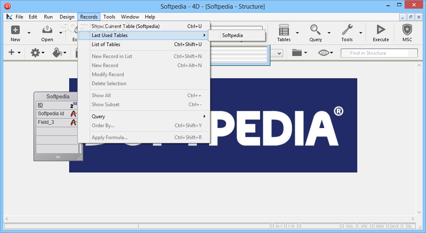426x233 pixels.
Task: Click the New toolbar icon
Action: 15,30
